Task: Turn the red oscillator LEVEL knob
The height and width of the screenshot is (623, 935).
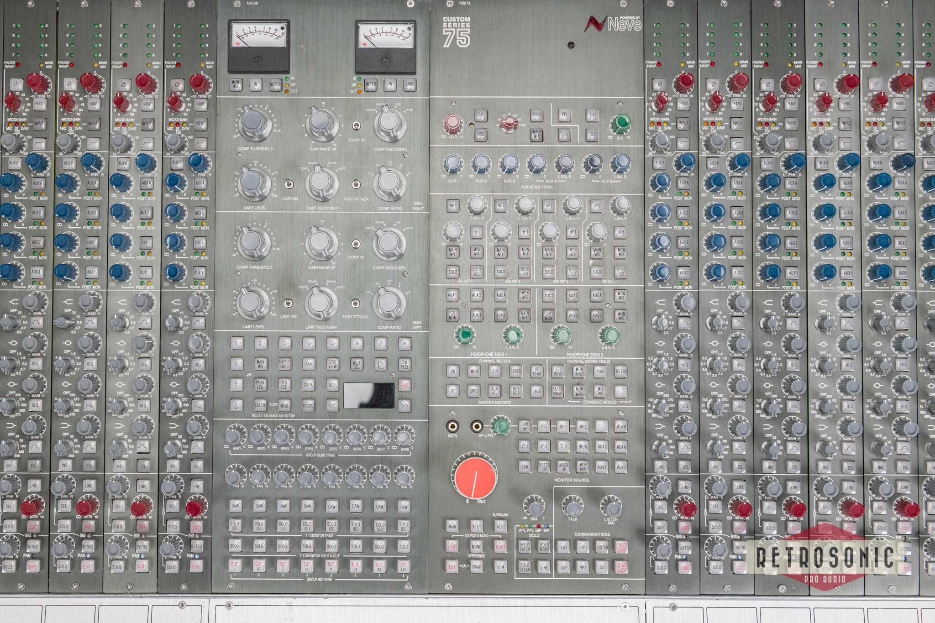Action: tap(453, 124)
